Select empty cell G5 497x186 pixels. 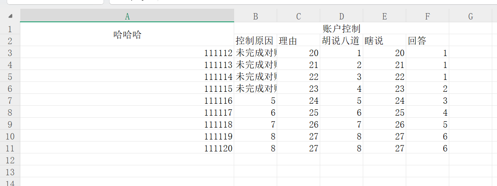pos(470,77)
